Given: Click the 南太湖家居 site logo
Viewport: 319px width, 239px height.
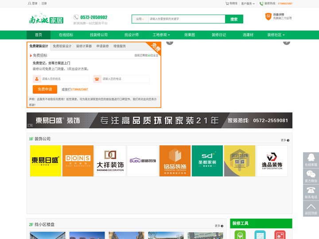Looking at the screenshot, I should (46, 19).
